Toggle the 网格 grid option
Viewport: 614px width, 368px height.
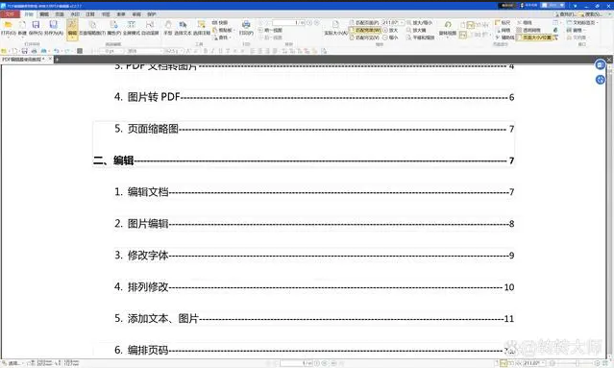point(503,30)
